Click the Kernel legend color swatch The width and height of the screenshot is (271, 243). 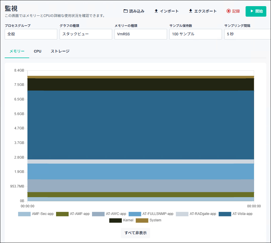coord(115,220)
